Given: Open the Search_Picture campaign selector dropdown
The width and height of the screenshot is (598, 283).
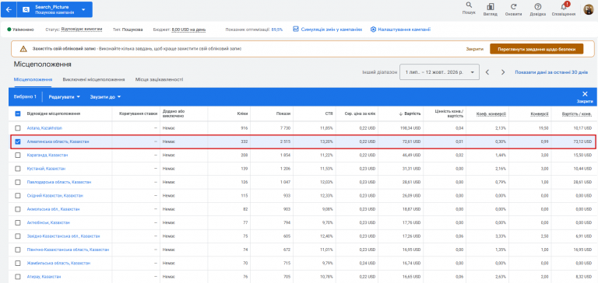Looking at the screenshot, I should (x=55, y=9).
